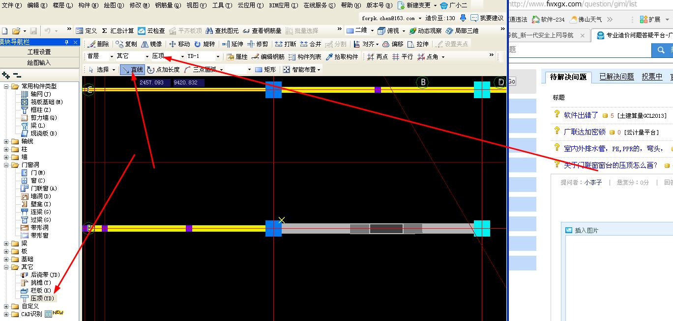Open the 广联达加密锁 question link

[585, 132]
